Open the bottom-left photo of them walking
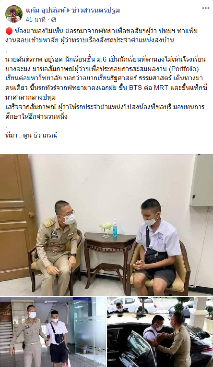 pos(53,332)
